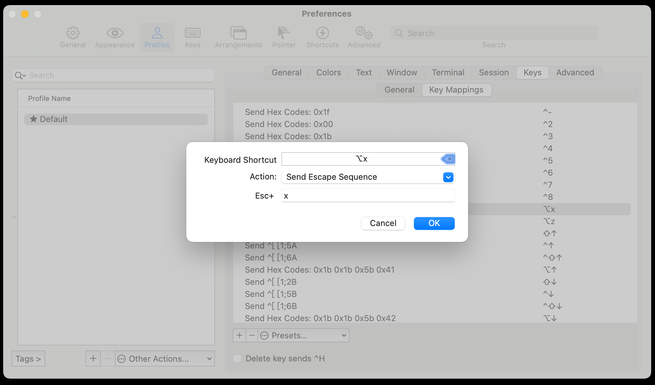This screenshot has width=655, height=385.
Task: Clear the keyboard shortcut with the delete icon
Action: pyautogui.click(x=448, y=159)
